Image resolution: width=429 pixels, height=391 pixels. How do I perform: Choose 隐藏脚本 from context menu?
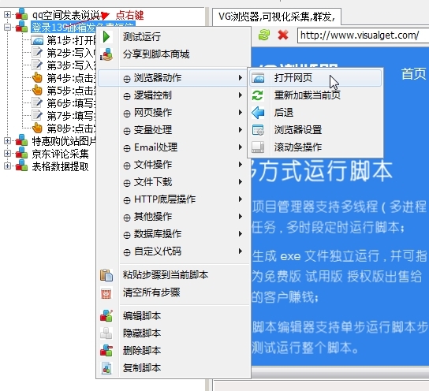pyautogui.click(x=173, y=333)
